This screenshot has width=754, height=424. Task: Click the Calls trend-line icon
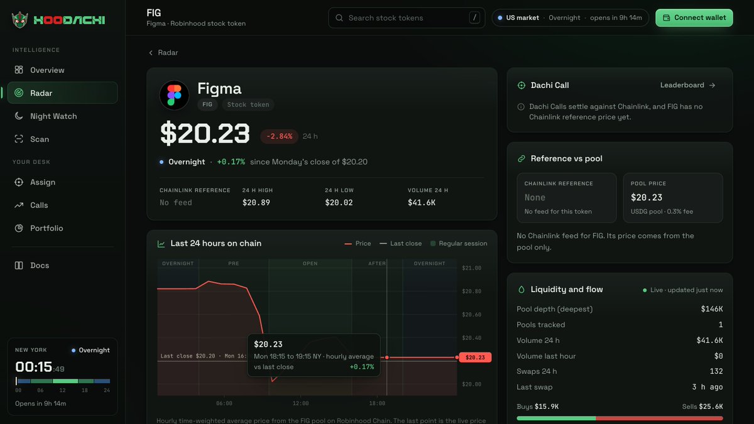coord(19,205)
